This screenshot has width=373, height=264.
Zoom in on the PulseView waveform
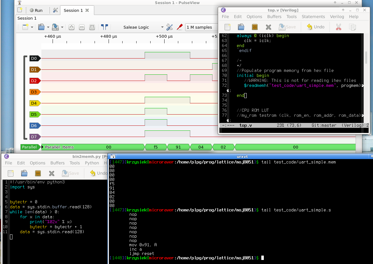coord(72,27)
